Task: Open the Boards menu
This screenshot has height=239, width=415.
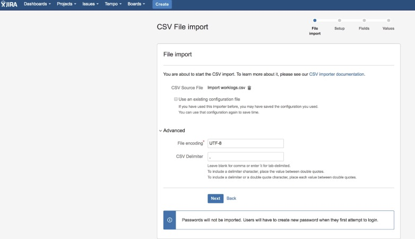Action: pos(136,4)
